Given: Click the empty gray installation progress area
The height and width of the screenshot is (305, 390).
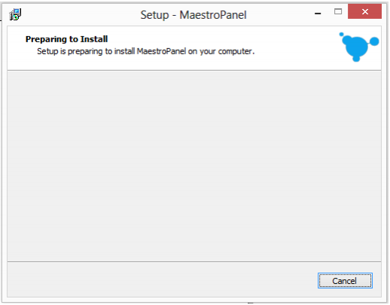Looking at the screenshot, I should [x=194, y=166].
